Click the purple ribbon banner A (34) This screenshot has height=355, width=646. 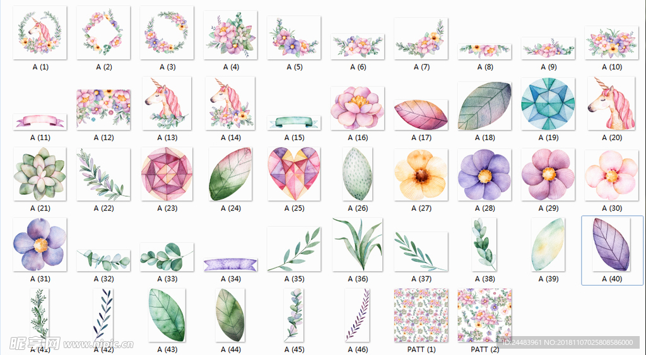230,264
